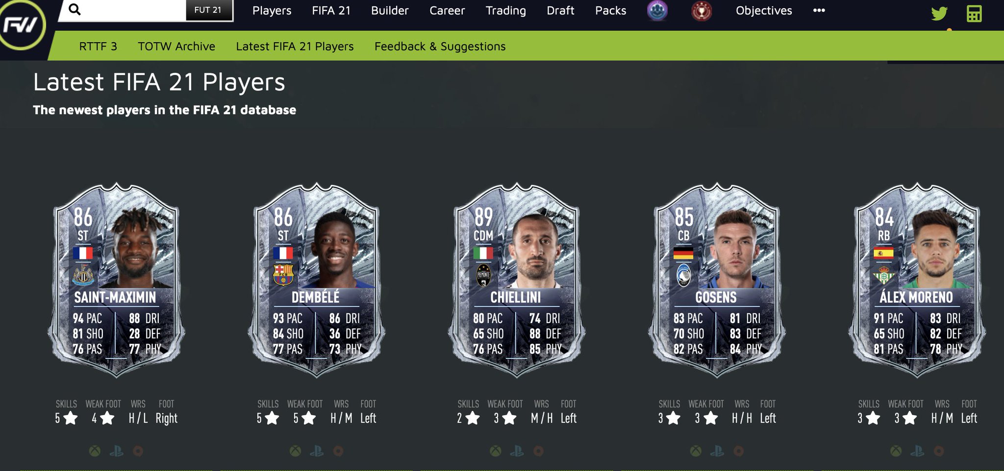
Task: Open the Álex Moreno player card
Action: point(917,280)
